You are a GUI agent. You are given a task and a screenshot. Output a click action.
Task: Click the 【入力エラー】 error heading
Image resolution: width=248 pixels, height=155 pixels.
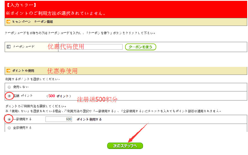point(21,5)
